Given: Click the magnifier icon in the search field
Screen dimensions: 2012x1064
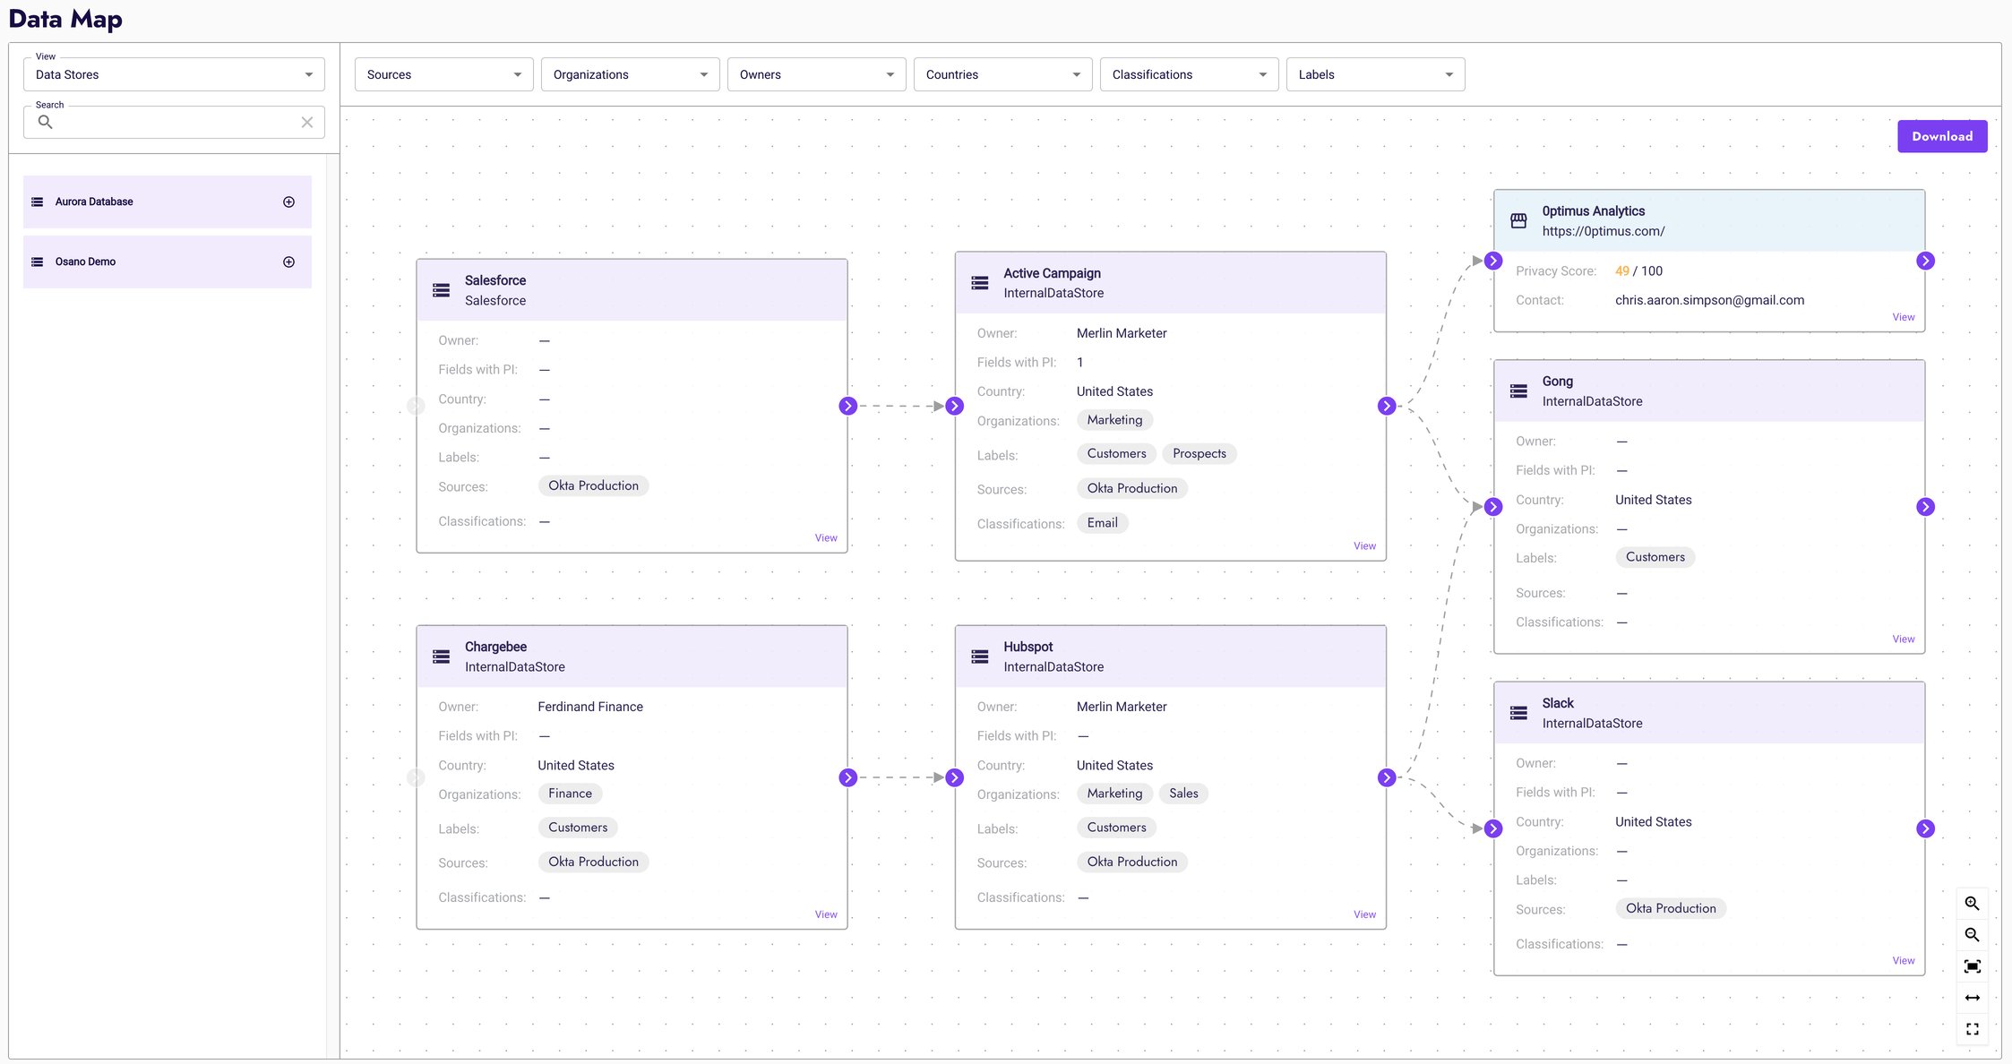Looking at the screenshot, I should click(x=47, y=123).
